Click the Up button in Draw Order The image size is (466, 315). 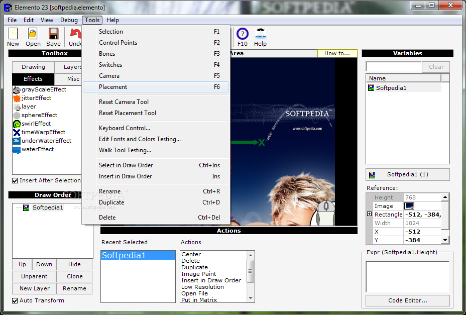(22, 264)
